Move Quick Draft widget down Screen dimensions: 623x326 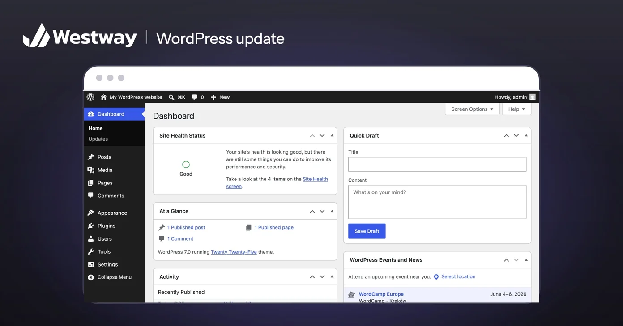[516, 136]
